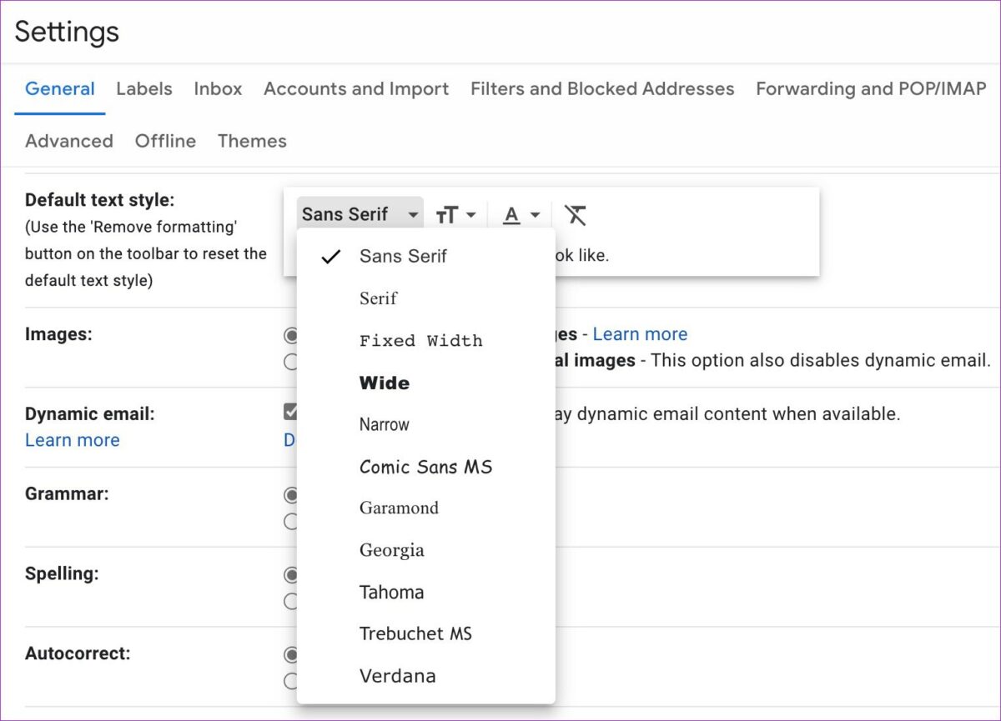Pick Verdana from the font menu
Image resolution: width=1001 pixels, height=721 pixels.
[397, 676]
